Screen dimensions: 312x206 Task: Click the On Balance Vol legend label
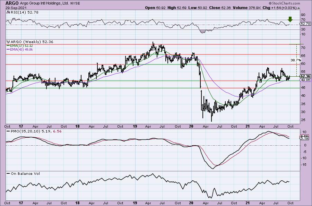[25, 173]
